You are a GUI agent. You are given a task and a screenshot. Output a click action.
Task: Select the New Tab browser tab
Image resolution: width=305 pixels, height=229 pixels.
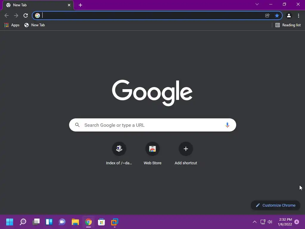[x=38, y=5]
